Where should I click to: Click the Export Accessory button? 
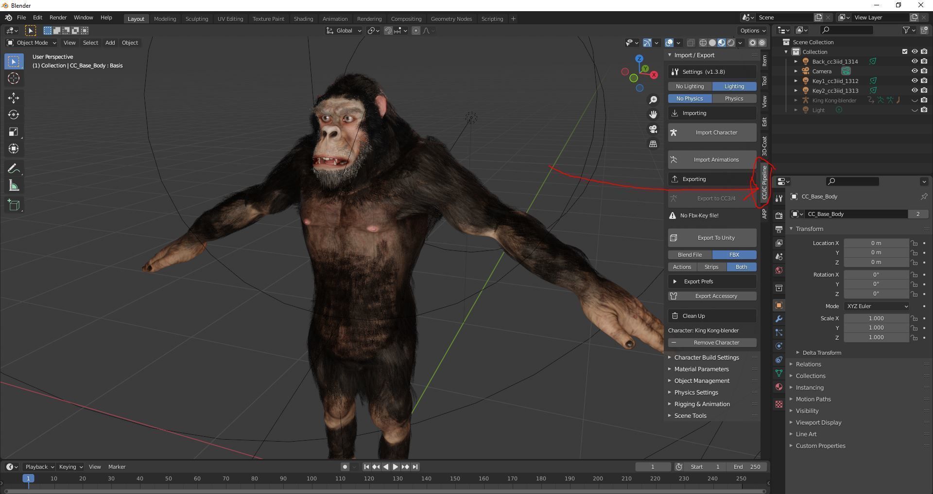tap(712, 296)
